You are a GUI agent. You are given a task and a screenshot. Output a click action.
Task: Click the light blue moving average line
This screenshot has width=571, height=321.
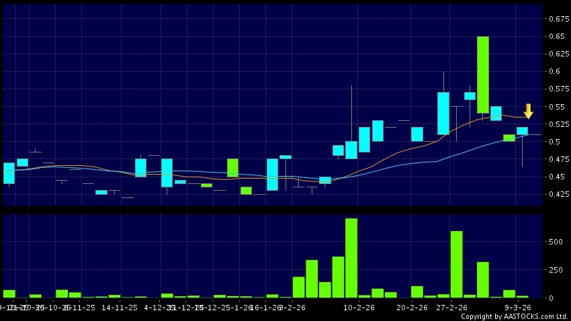coord(416,163)
